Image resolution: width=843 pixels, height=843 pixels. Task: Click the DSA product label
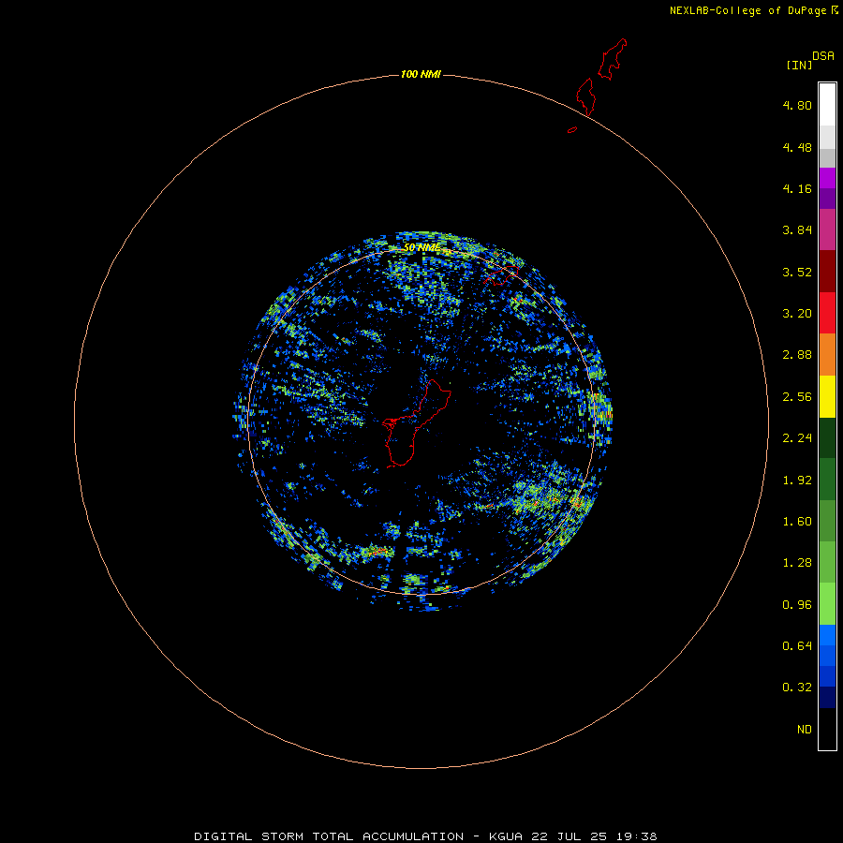click(823, 55)
